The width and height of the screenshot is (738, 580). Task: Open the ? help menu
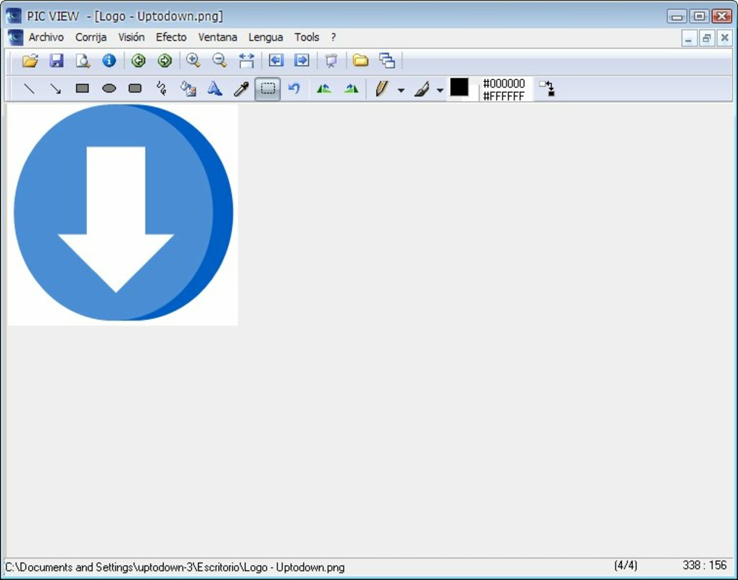click(x=333, y=37)
